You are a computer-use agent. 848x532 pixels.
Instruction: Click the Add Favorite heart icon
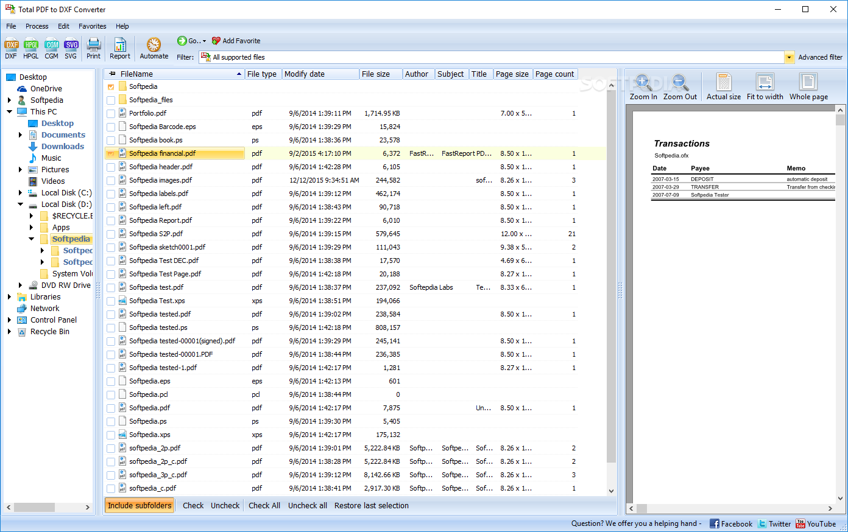pos(216,41)
